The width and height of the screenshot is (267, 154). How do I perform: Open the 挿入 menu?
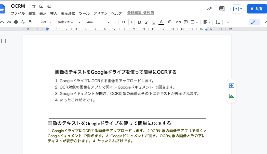(x=54, y=13)
